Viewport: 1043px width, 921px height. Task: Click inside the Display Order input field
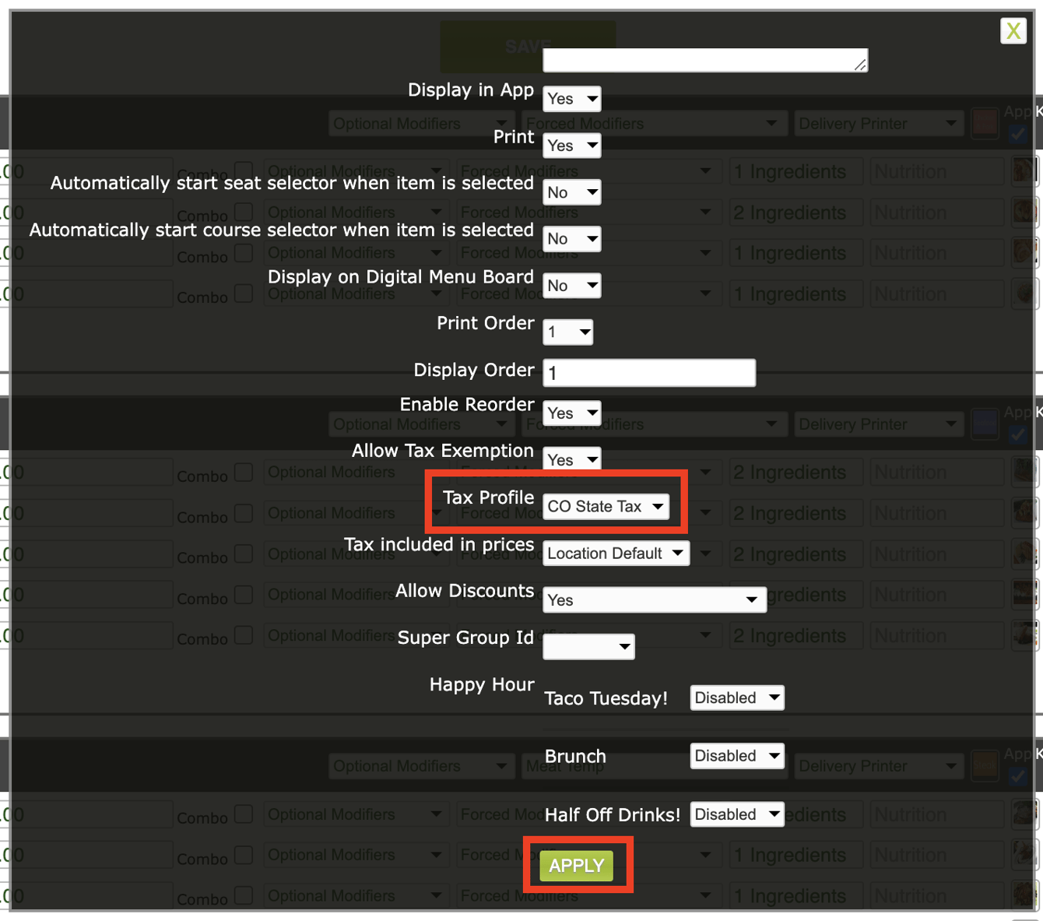[x=649, y=372]
